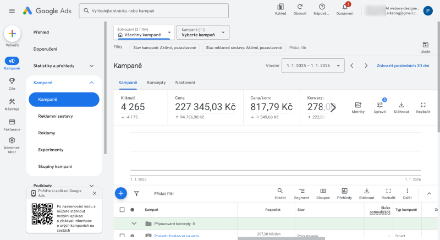Expand the Podklady sidebar section

coord(91,186)
